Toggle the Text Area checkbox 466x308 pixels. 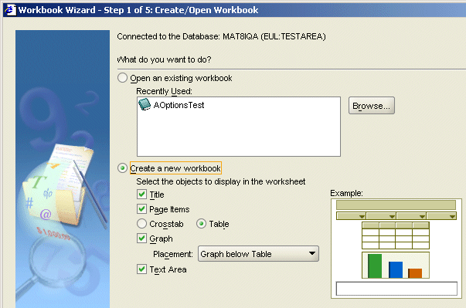tap(141, 269)
